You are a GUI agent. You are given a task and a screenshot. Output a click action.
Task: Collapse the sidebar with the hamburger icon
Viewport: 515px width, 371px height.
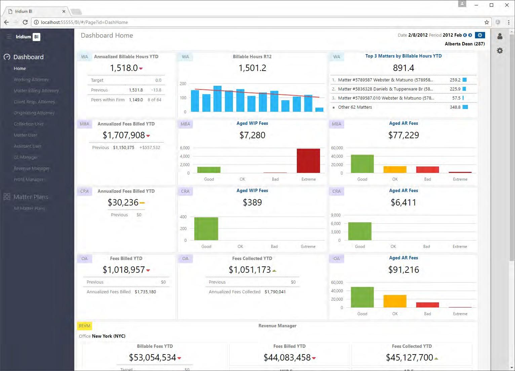(x=9, y=37)
